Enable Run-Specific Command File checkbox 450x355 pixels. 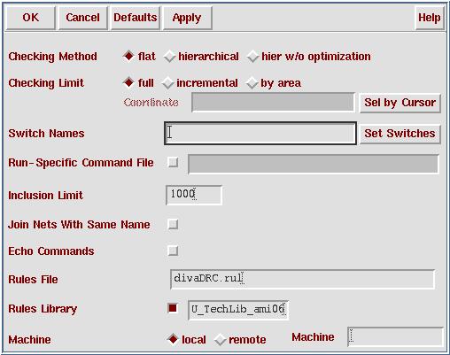[x=173, y=162]
